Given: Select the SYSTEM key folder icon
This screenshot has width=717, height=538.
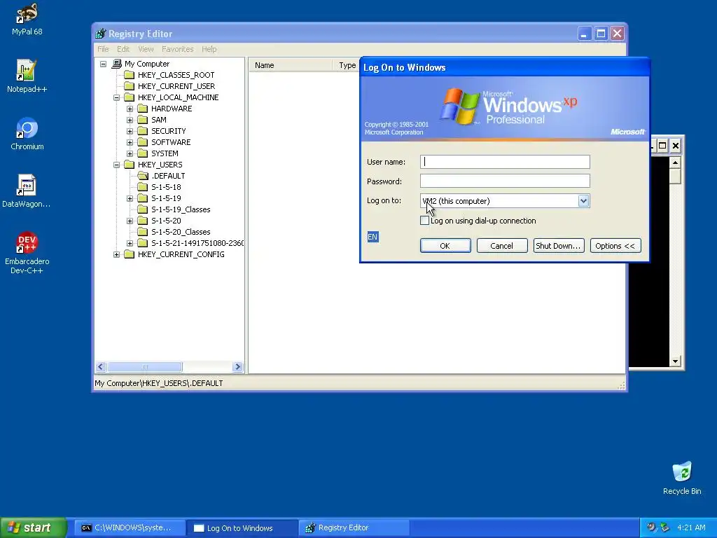Looking at the screenshot, I should point(143,153).
